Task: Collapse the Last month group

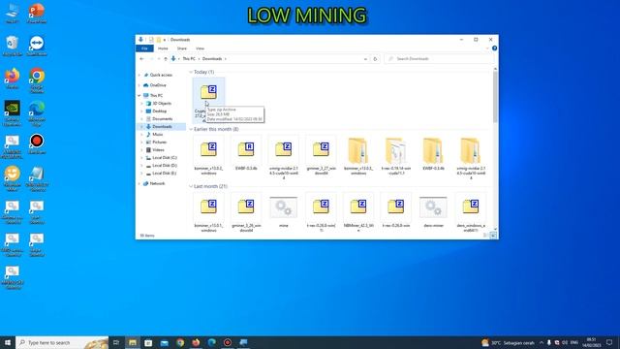Action: pyautogui.click(x=191, y=186)
